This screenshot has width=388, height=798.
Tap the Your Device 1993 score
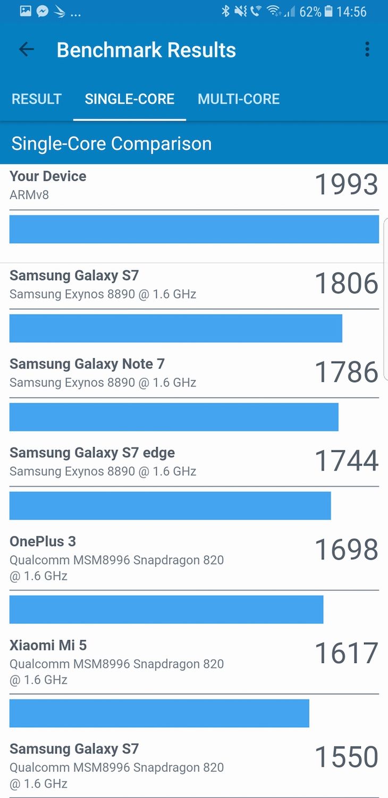click(347, 184)
